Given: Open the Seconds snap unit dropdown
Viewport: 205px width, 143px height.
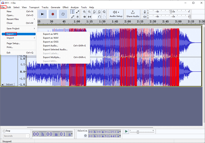Looking at the screenshot, I should (x=16, y=136).
